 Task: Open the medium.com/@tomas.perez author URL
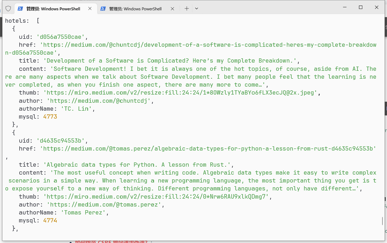click(104, 205)
